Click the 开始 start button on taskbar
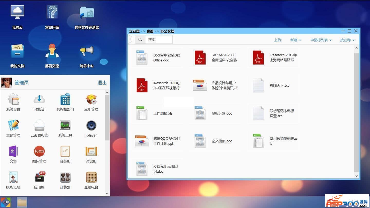 coord(6,202)
